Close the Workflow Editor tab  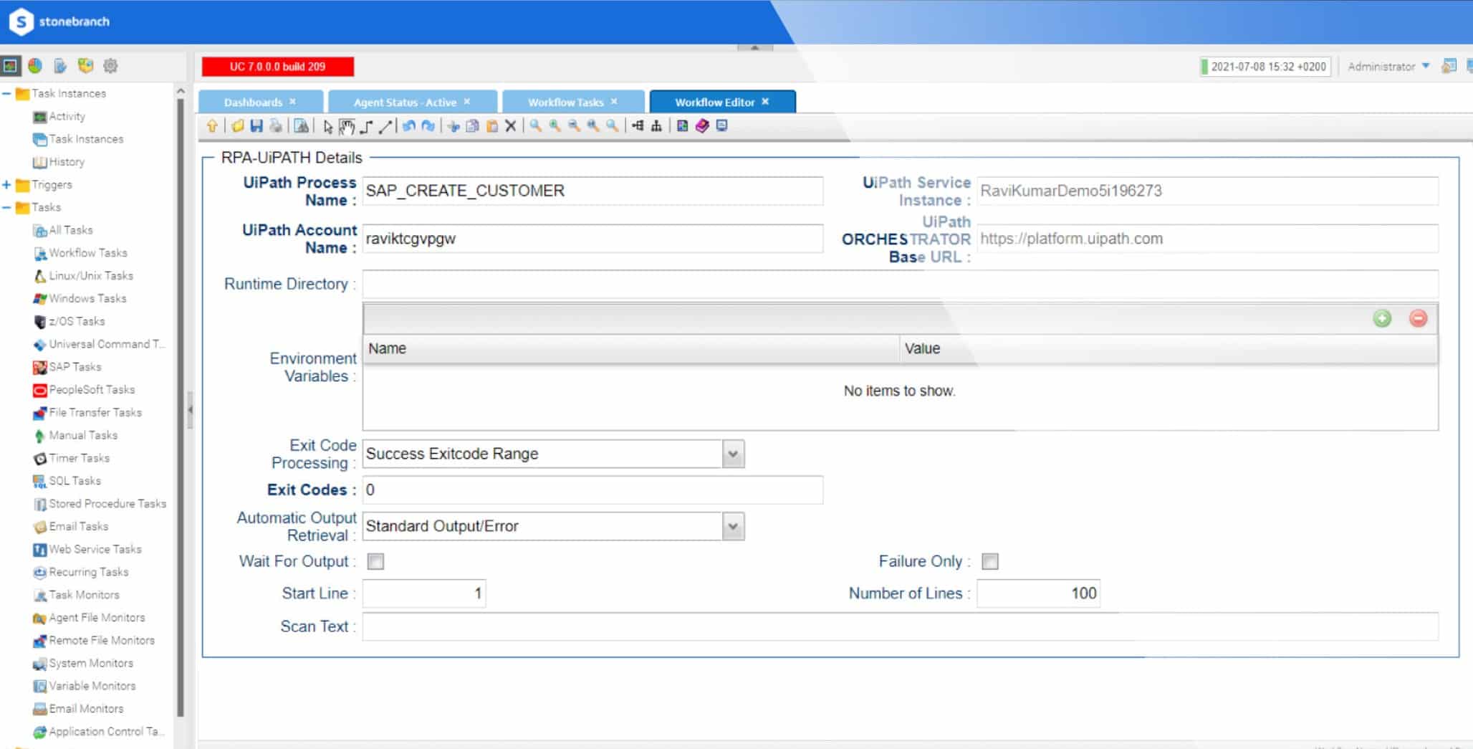(765, 102)
